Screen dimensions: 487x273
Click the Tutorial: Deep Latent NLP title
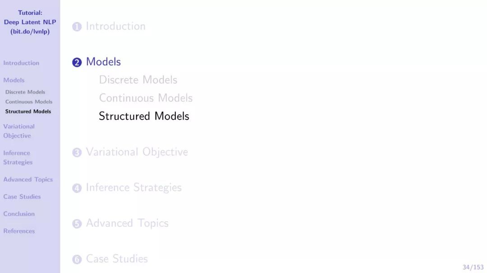(x=30, y=22)
